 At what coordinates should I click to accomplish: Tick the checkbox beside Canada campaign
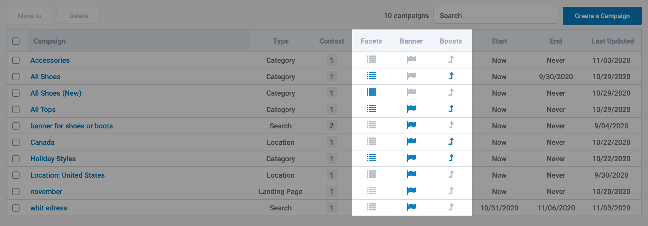[16, 142]
